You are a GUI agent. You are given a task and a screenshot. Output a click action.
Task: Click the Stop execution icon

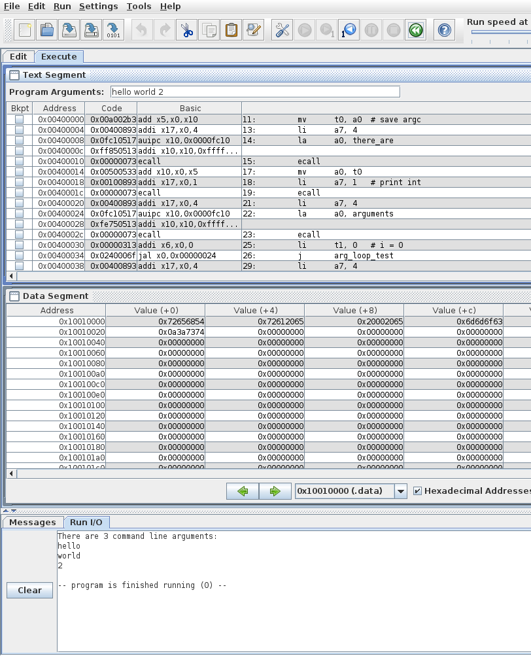(393, 30)
